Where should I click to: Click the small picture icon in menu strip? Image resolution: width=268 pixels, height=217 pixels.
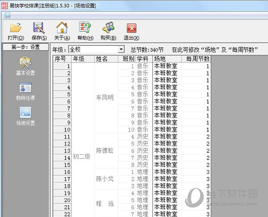[x=7, y=16]
